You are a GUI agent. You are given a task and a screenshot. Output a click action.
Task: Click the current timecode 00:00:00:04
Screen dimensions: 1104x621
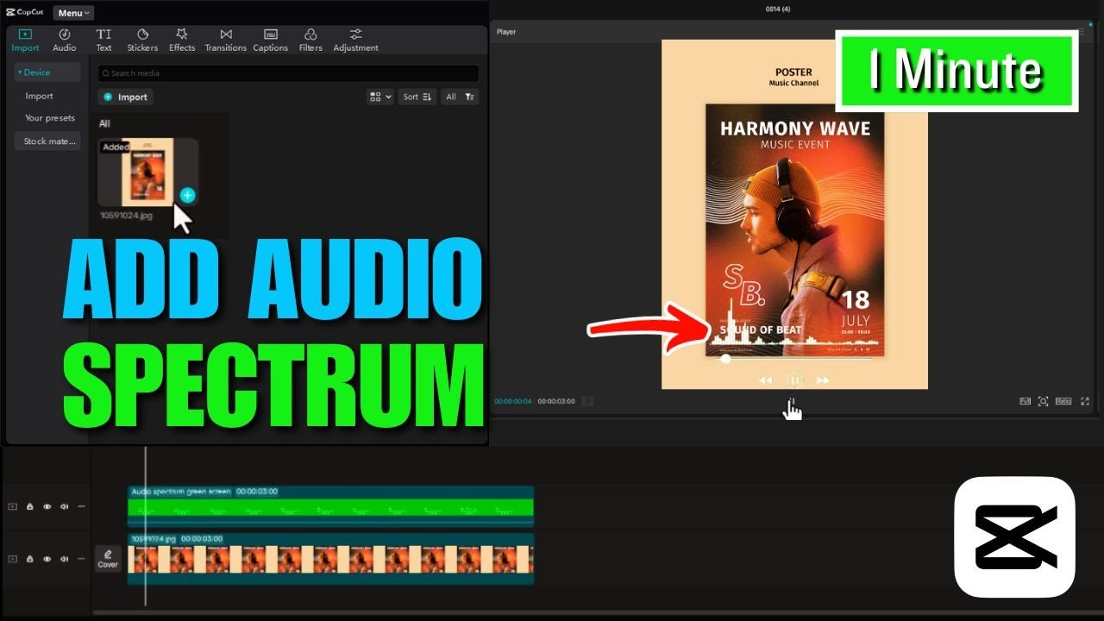[513, 402]
